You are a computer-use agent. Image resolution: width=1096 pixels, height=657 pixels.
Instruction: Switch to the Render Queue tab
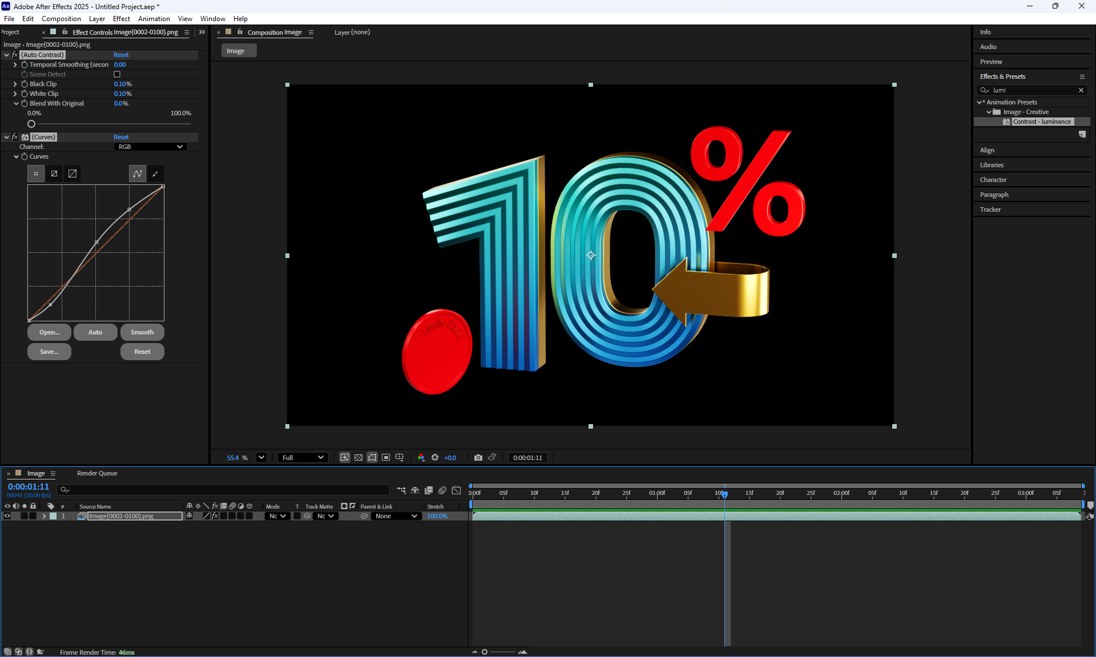click(97, 473)
